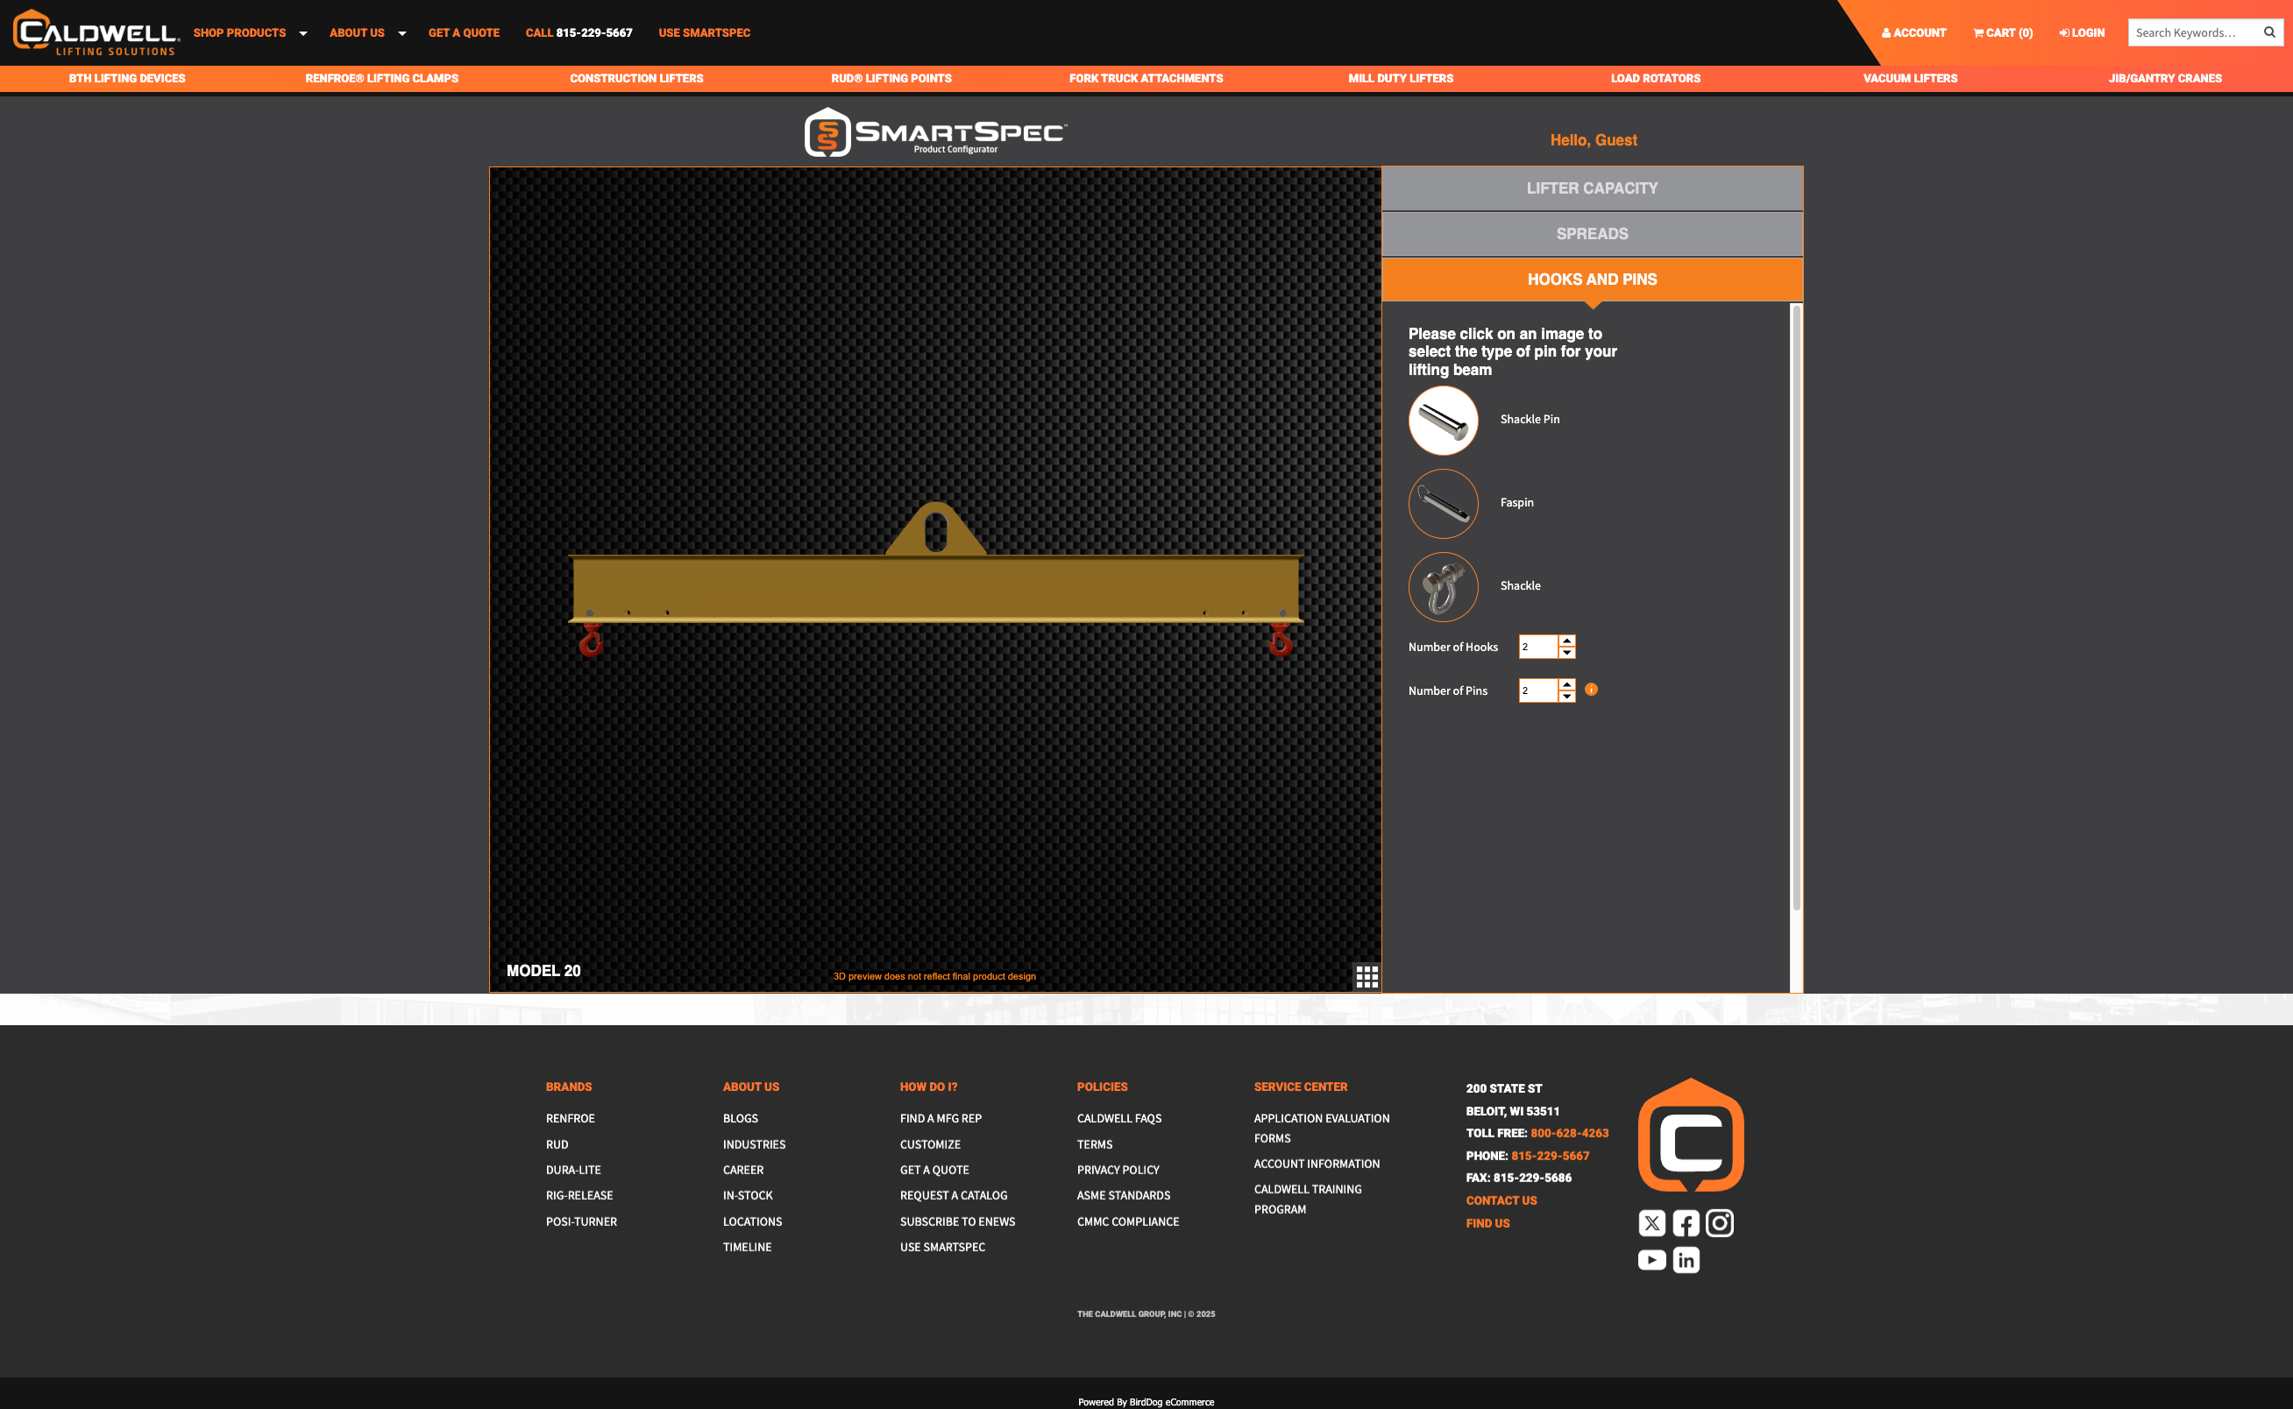Expand the Lifter Capacity section

tap(1591, 188)
